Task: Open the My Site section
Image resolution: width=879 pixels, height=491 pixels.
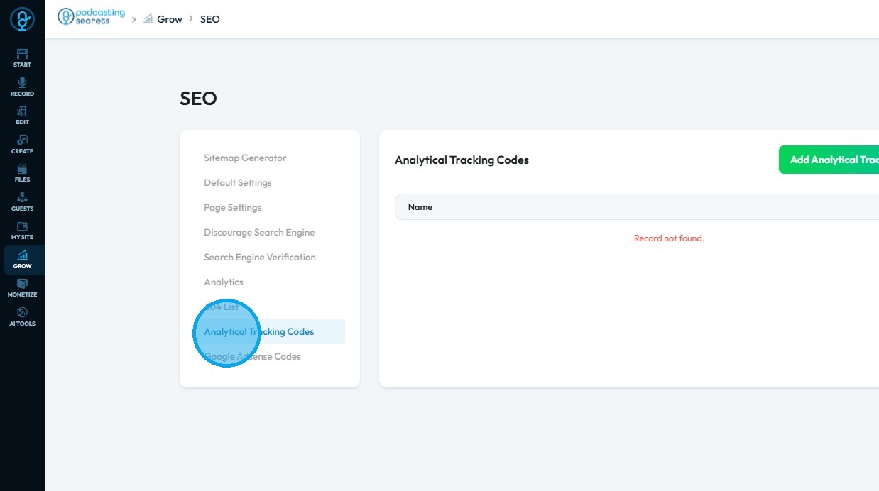Action: pos(22,230)
